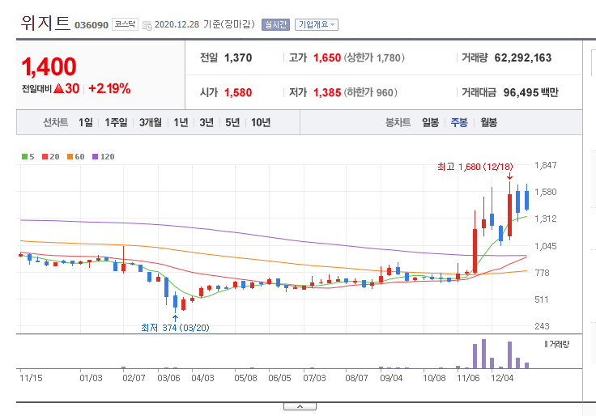The width and height of the screenshot is (596, 416).
Task: Click the 전일 value 1,370
Action: pos(238,57)
